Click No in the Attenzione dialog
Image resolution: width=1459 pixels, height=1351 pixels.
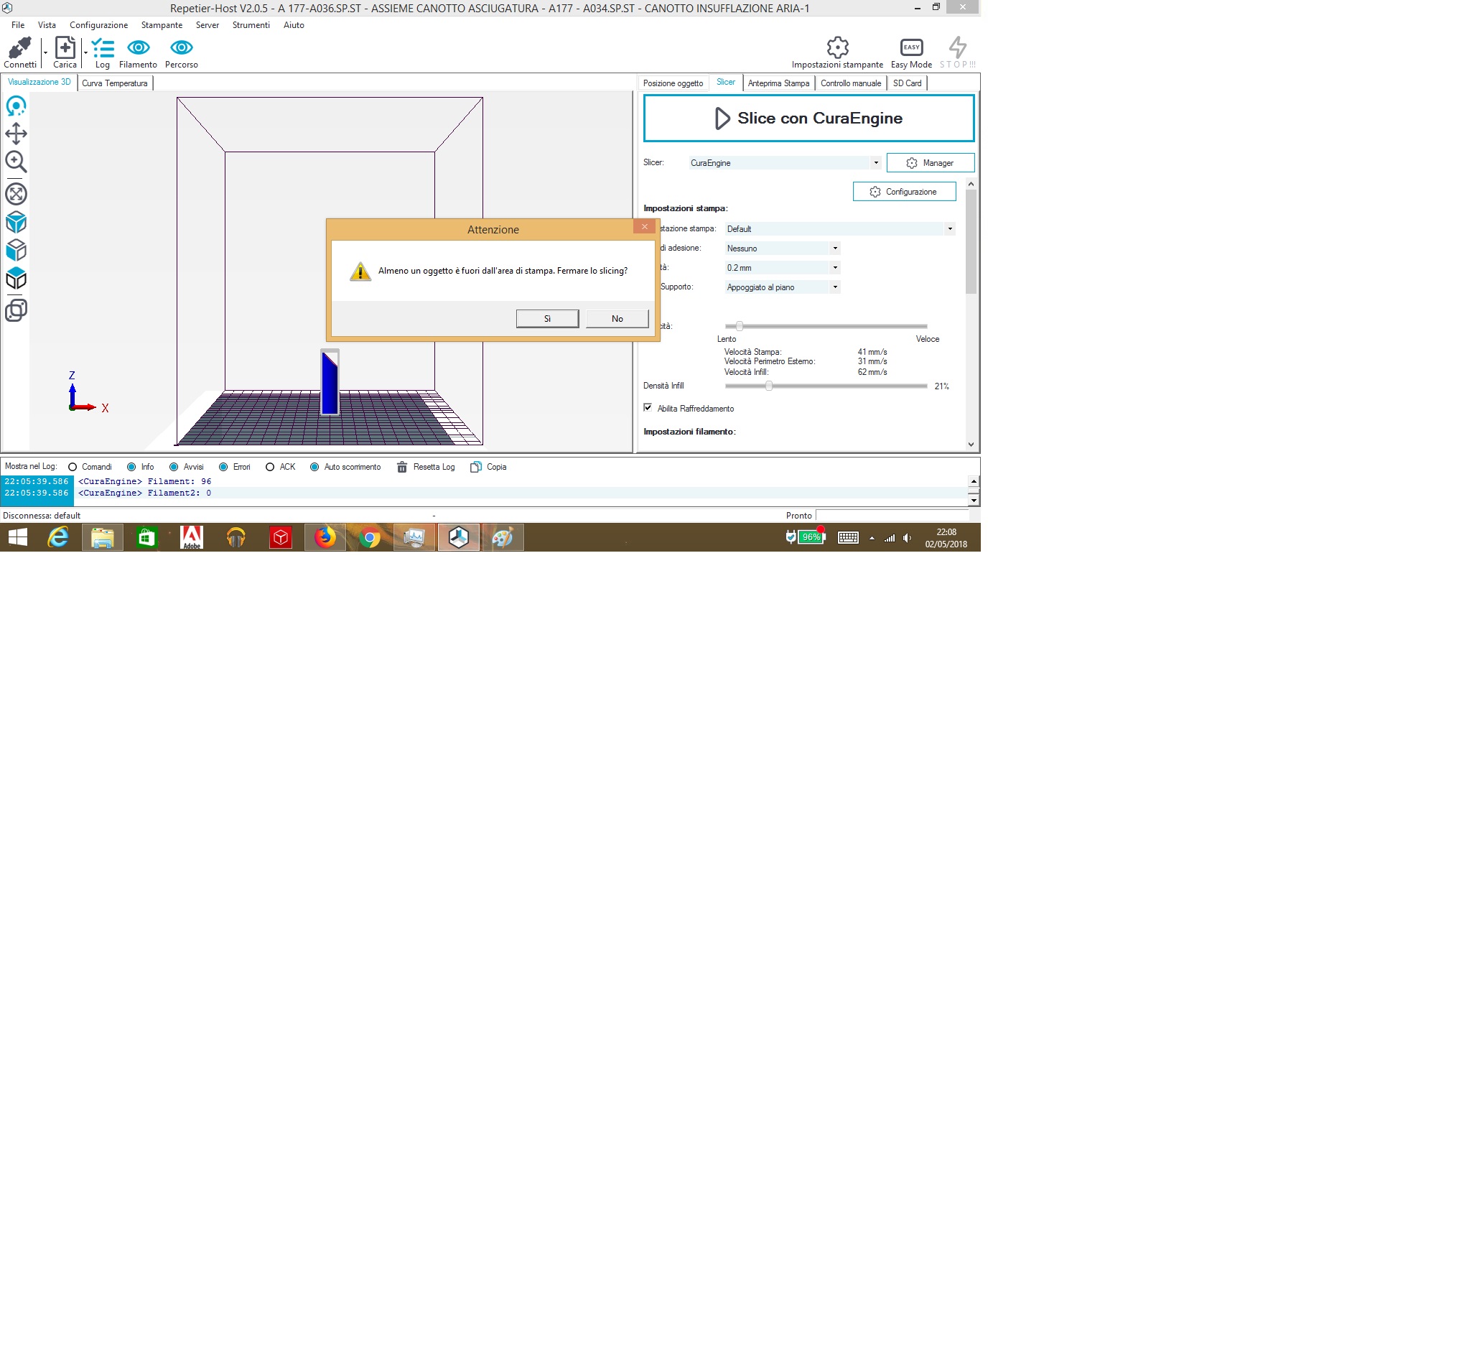pyautogui.click(x=617, y=319)
